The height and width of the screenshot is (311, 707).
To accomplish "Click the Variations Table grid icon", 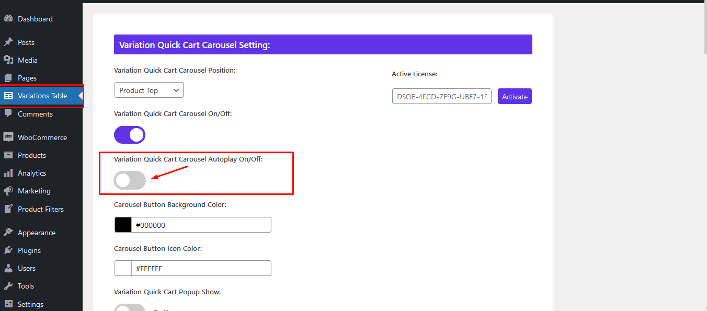I will coord(8,96).
